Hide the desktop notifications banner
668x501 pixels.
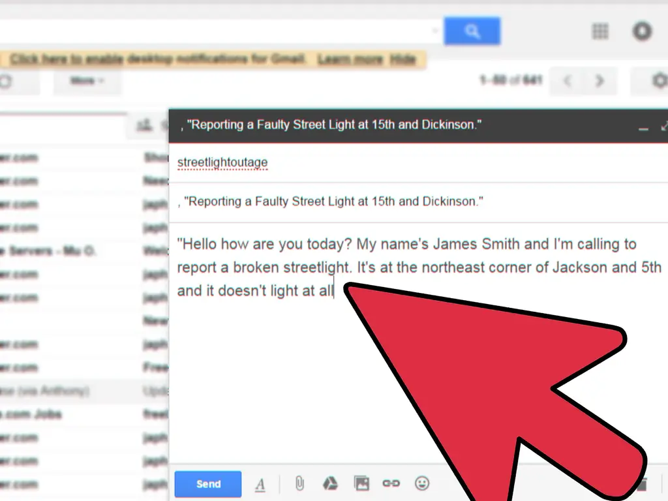(x=402, y=59)
